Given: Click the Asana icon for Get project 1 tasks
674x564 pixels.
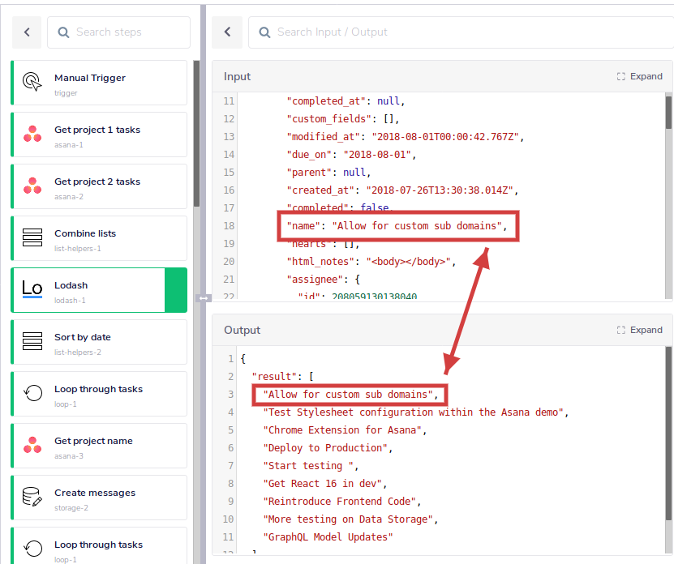Looking at the screenshot, I should [32, 134].
